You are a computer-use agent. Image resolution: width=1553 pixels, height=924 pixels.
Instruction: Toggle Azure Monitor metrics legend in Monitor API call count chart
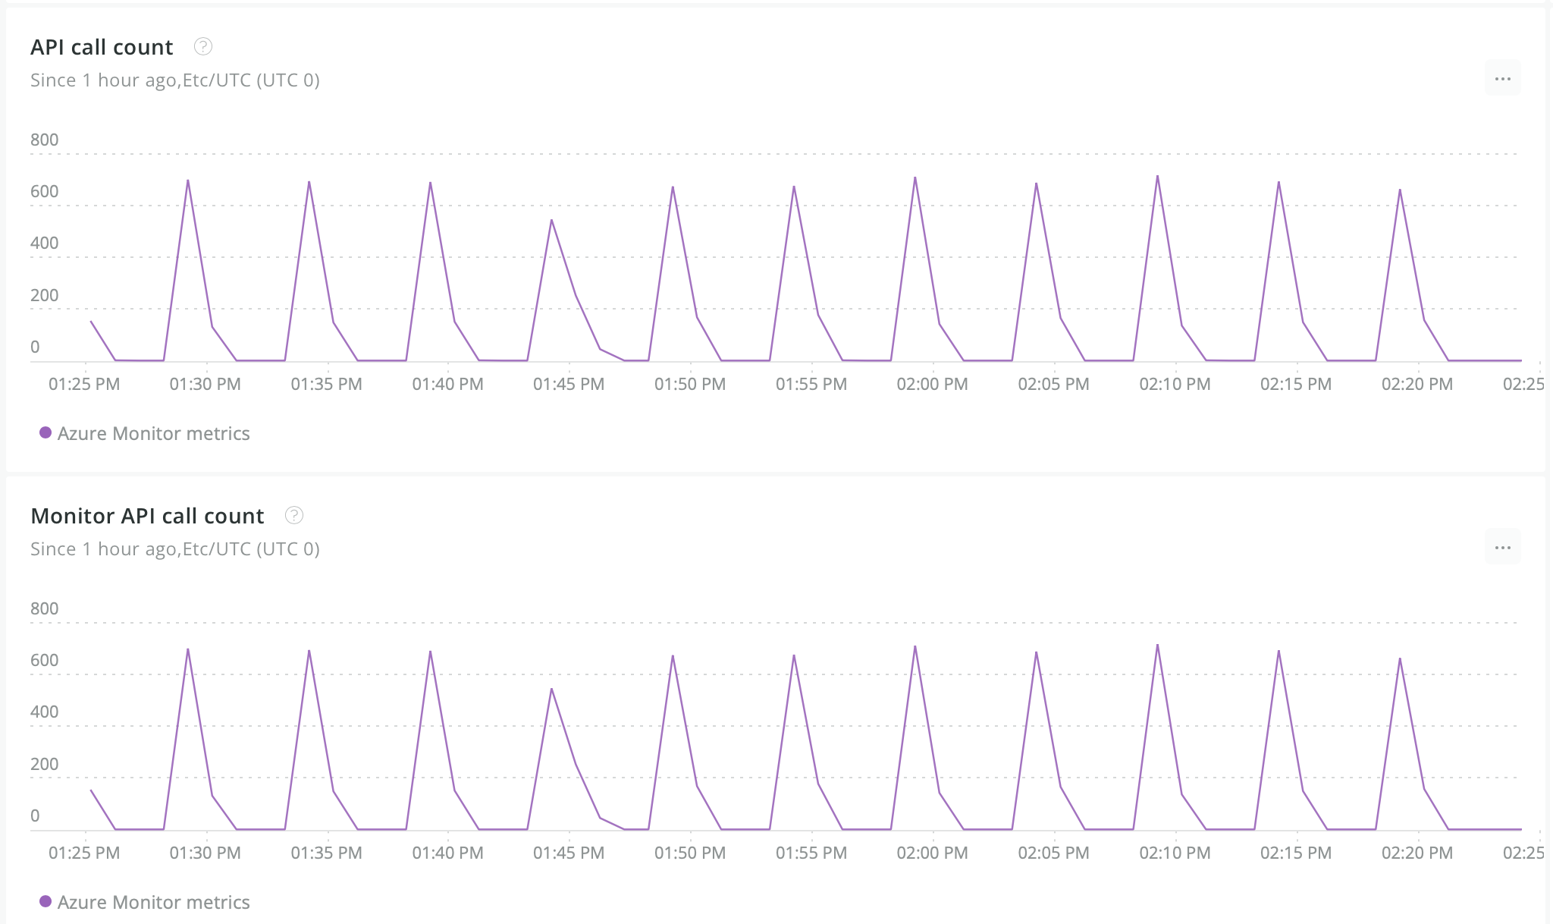click(x=145, y=902)
